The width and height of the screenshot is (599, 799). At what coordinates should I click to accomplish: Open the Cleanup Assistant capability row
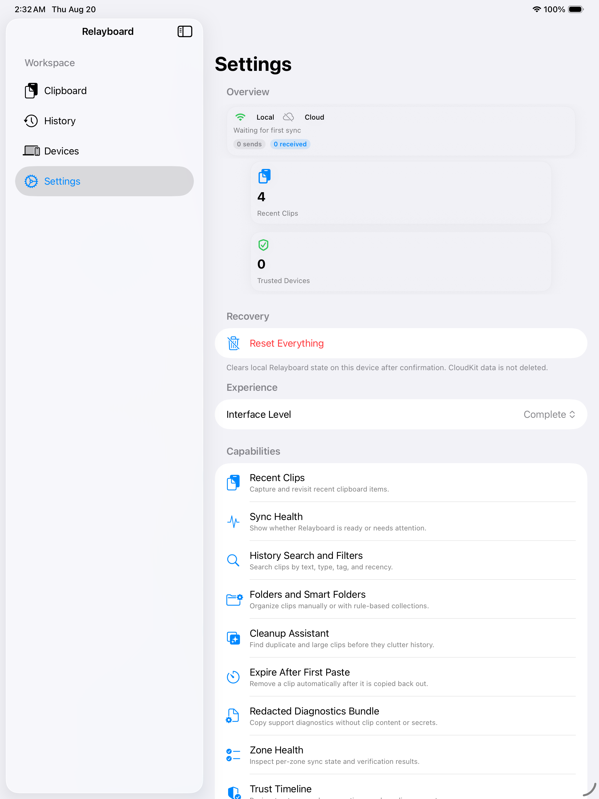tap(401, 638)
